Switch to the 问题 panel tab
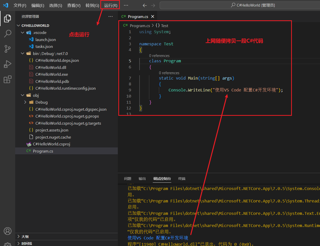The image size is (320, 246). point(128,179)
